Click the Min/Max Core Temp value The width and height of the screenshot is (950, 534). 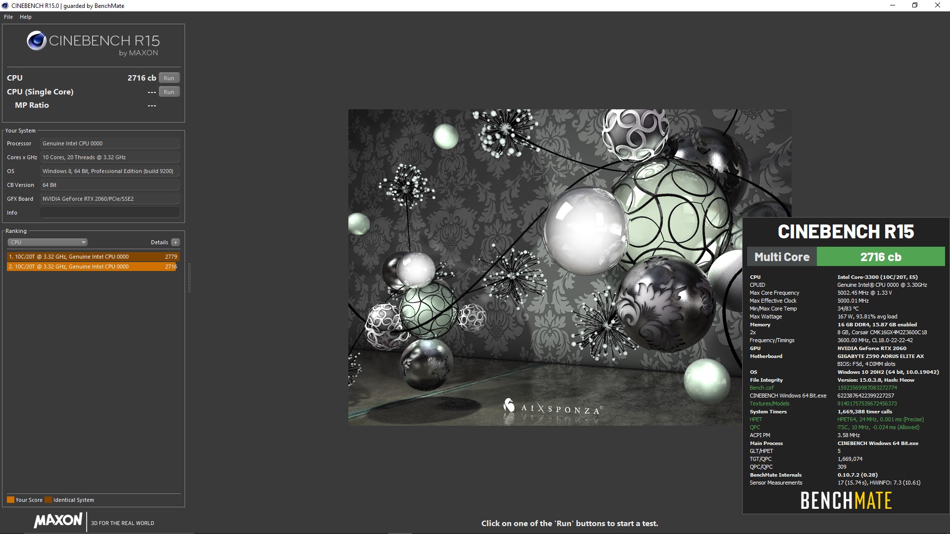point(848,309)
